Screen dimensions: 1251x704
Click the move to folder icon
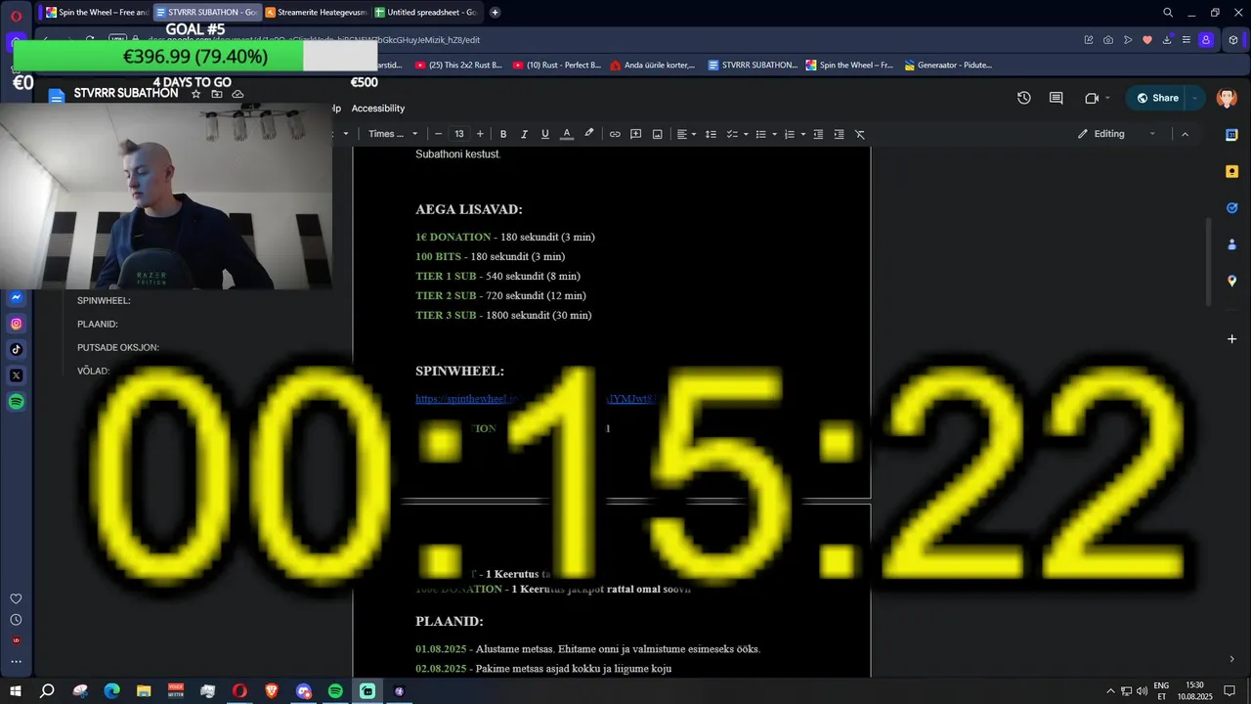click(217, 94)
